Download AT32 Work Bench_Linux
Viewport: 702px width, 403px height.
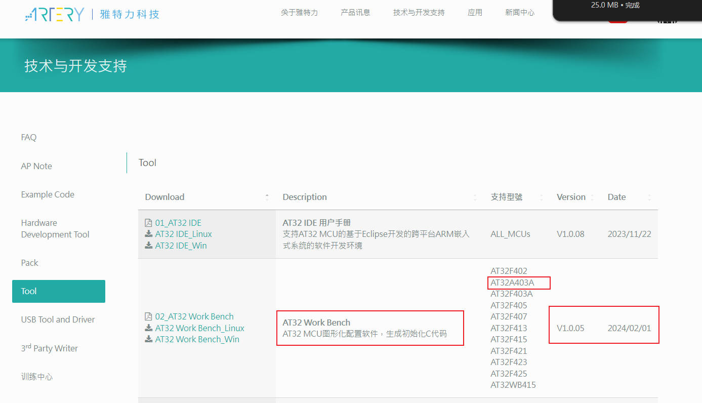[199, 328]
